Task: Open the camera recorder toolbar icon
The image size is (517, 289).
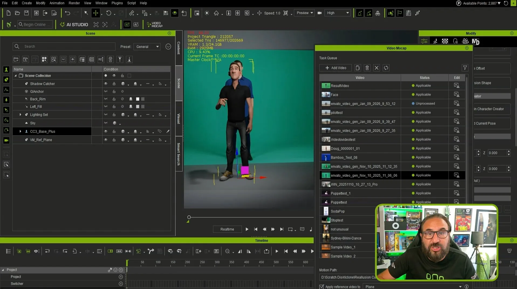Action: click(320, 13)
